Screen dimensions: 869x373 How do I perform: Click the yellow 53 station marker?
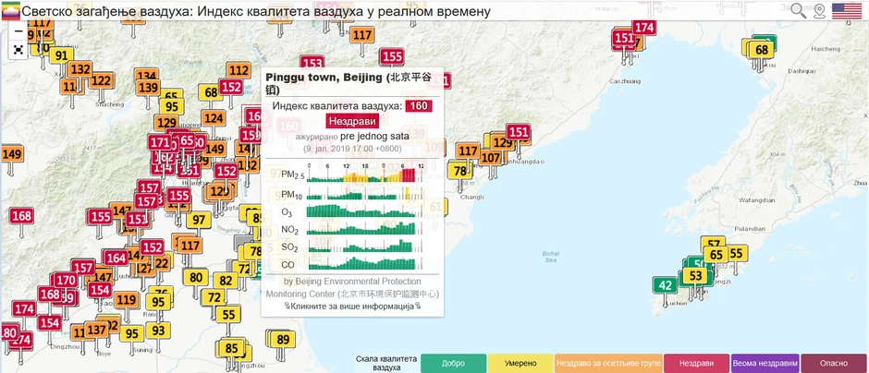click(695, 276)
